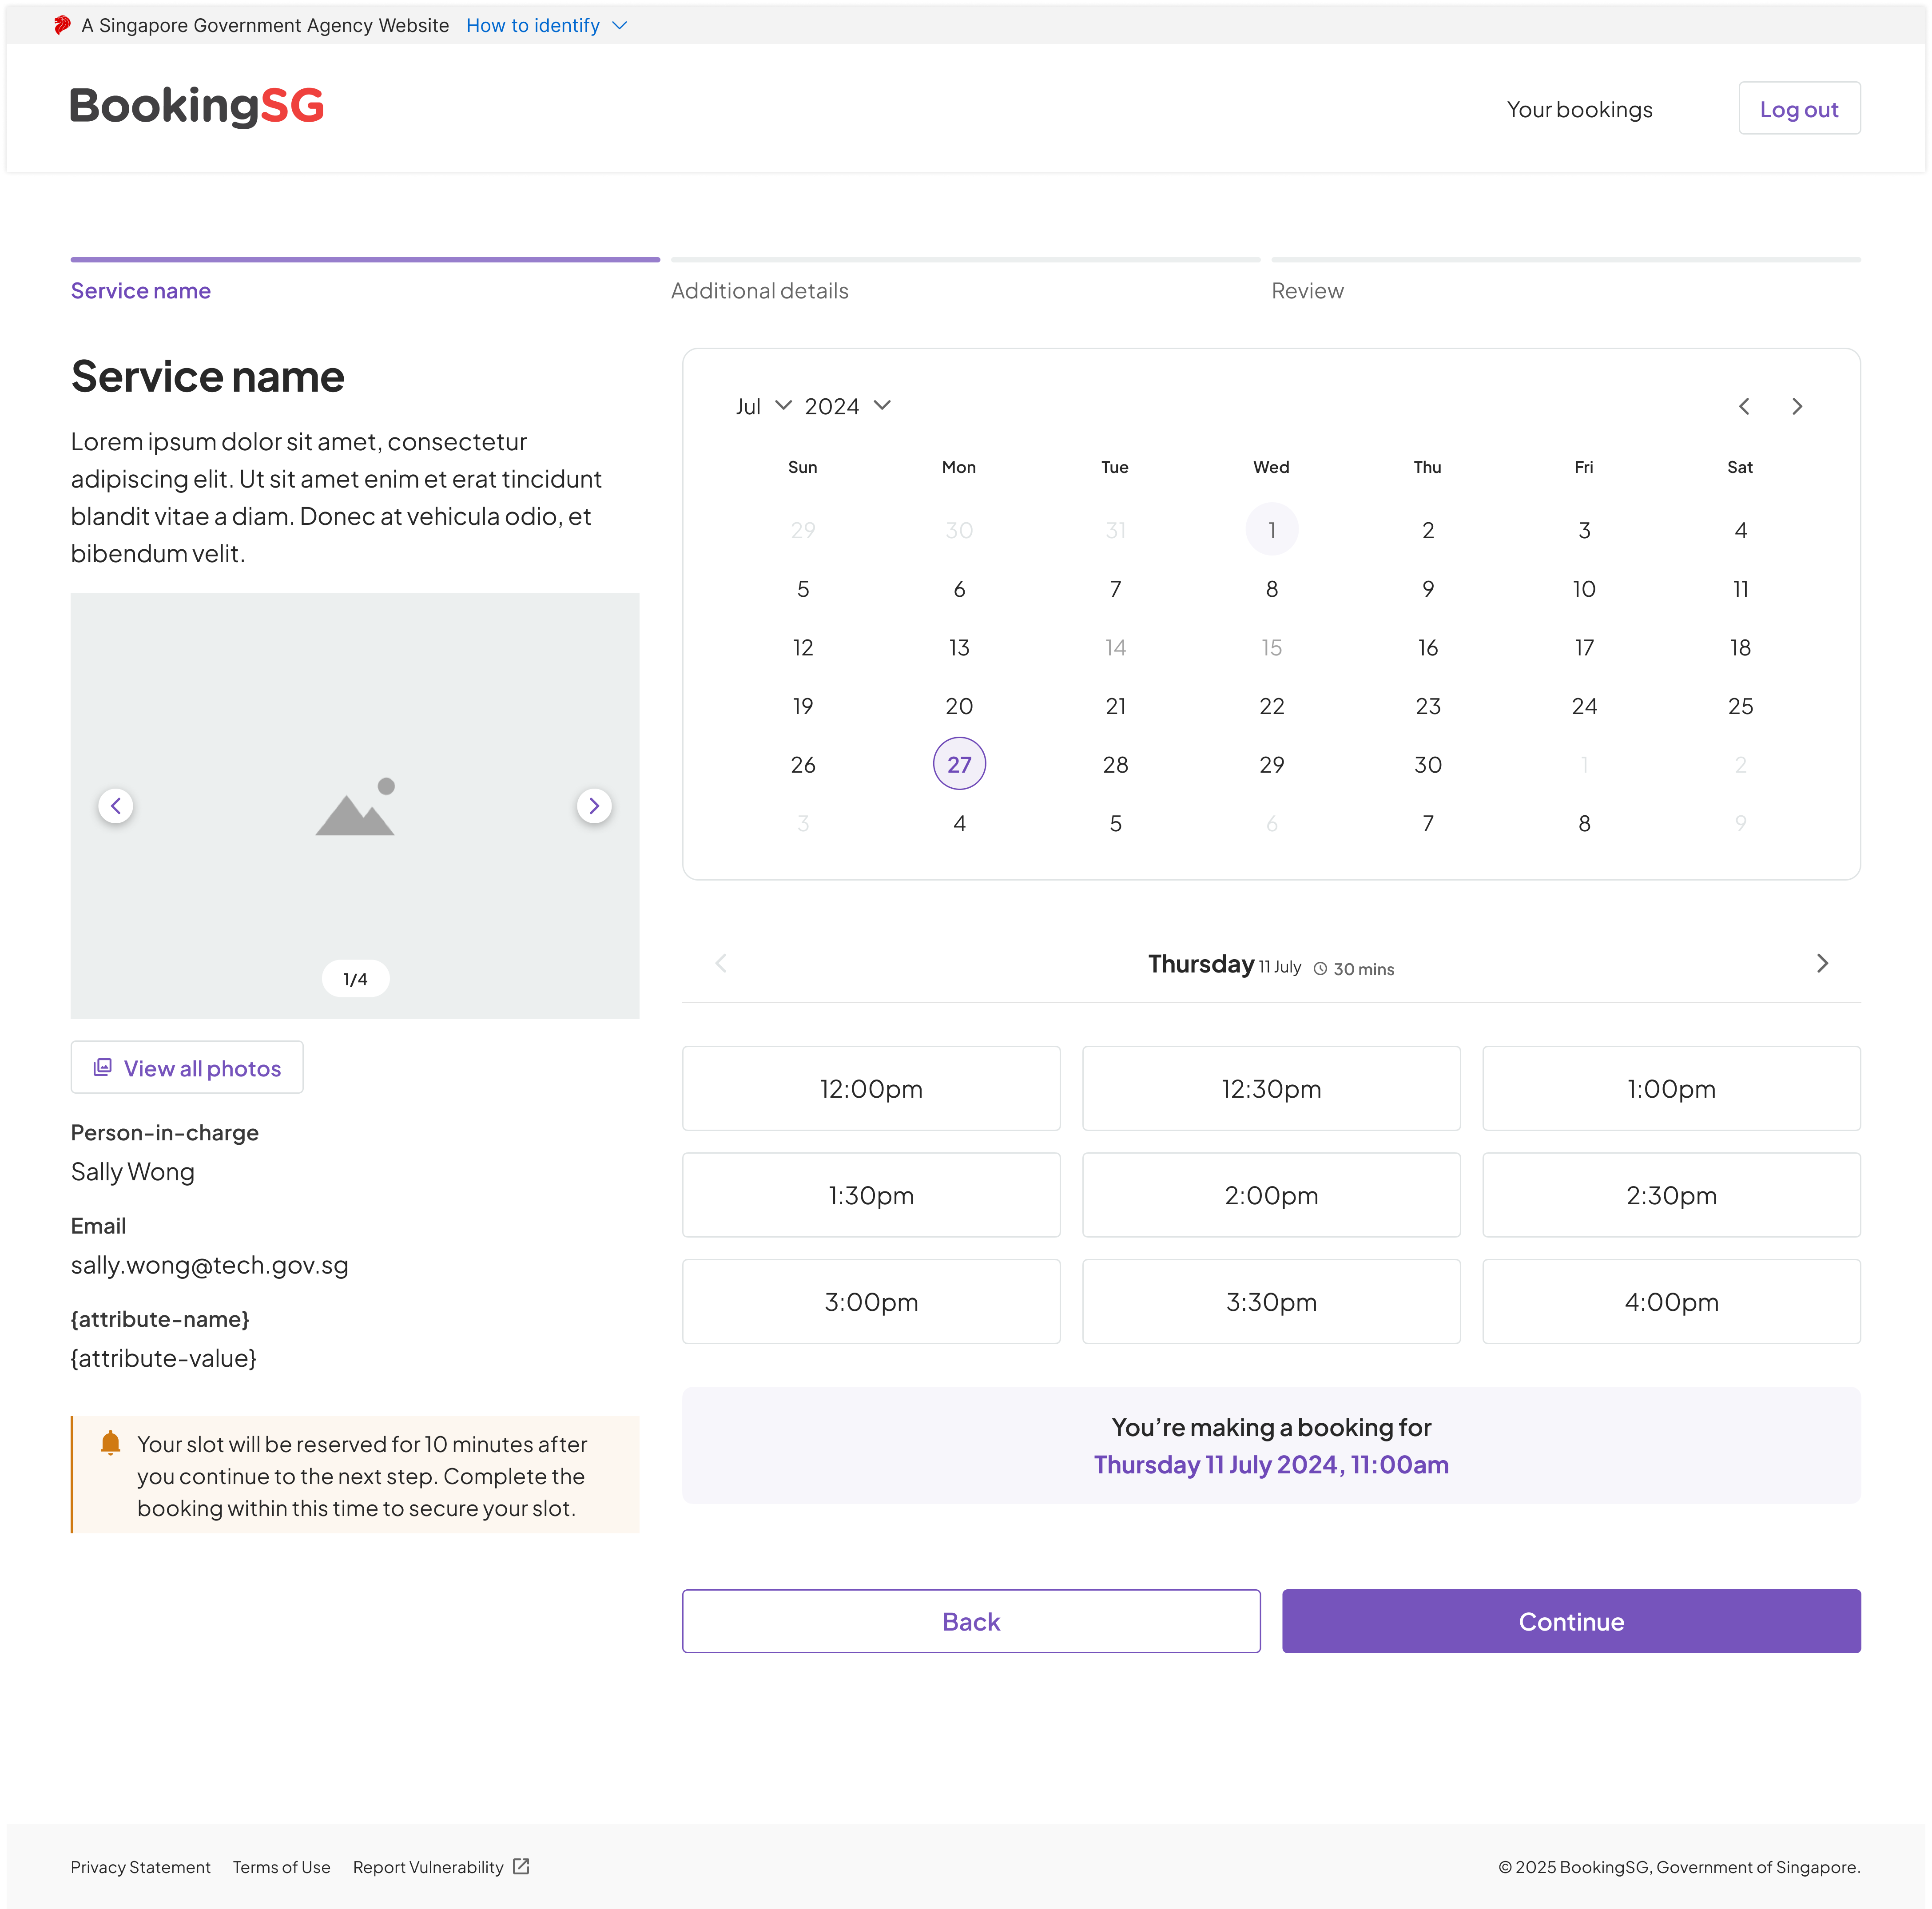Select date 23 in the calendar
The image size is (1932, 1909).
[x=1428, y=706]
